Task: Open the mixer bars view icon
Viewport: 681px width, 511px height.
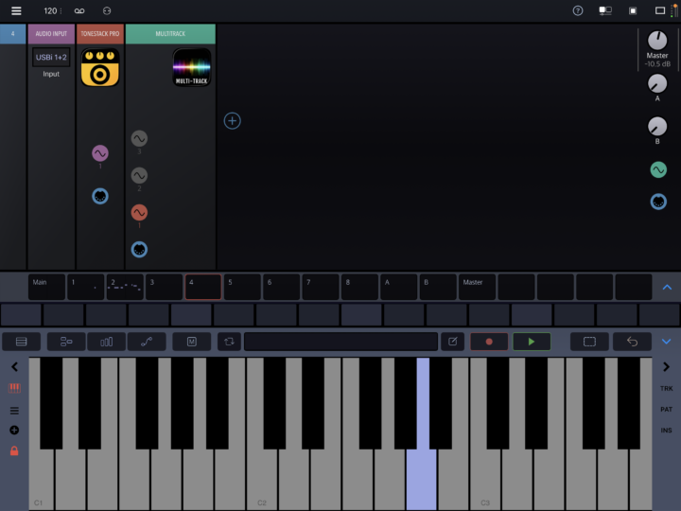Action: [106, 342]
